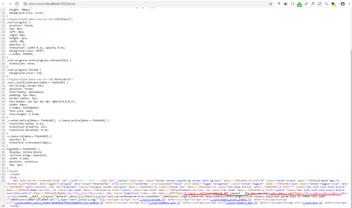The height and width of the screenshot is (208, 352).
Task: Open the purple feather extension
Action: click(306, 4)
